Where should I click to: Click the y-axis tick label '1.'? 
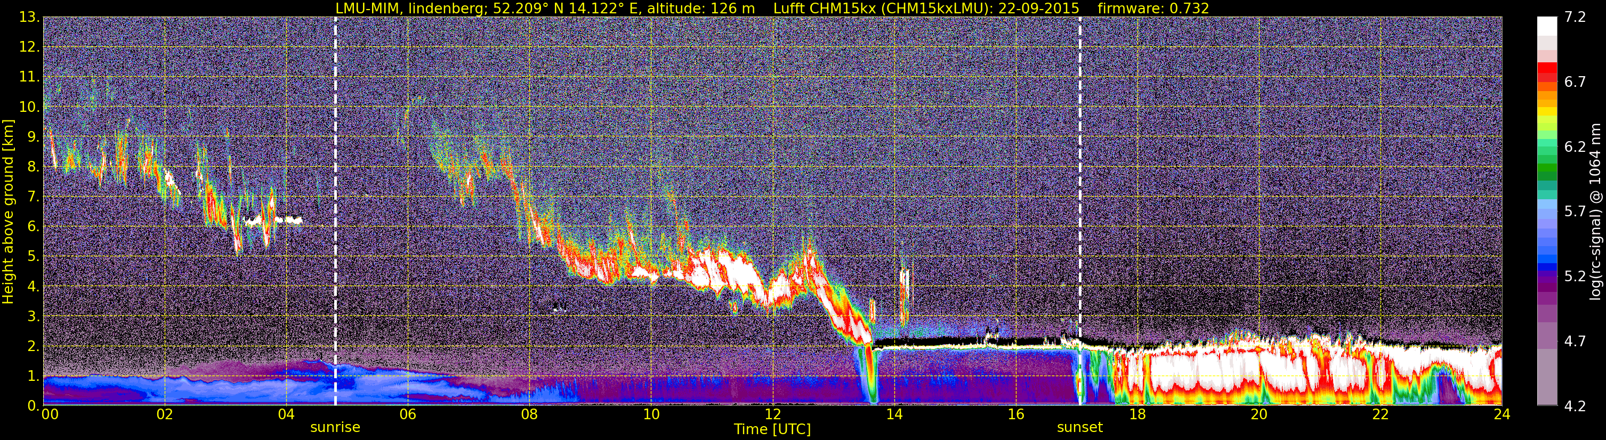(x=33, y=377)
